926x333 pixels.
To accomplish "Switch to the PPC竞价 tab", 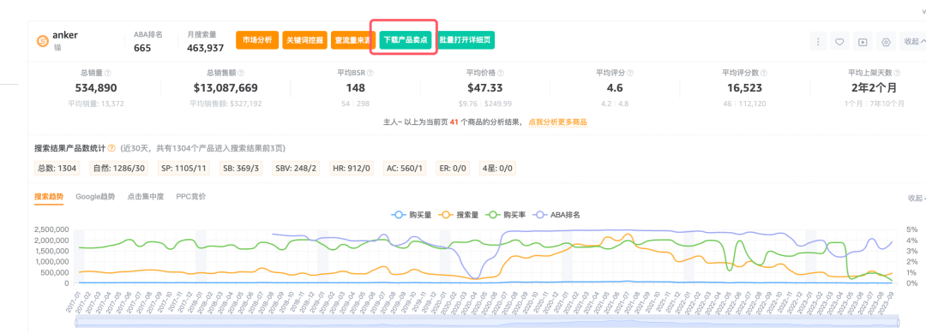I will point(190,196).
